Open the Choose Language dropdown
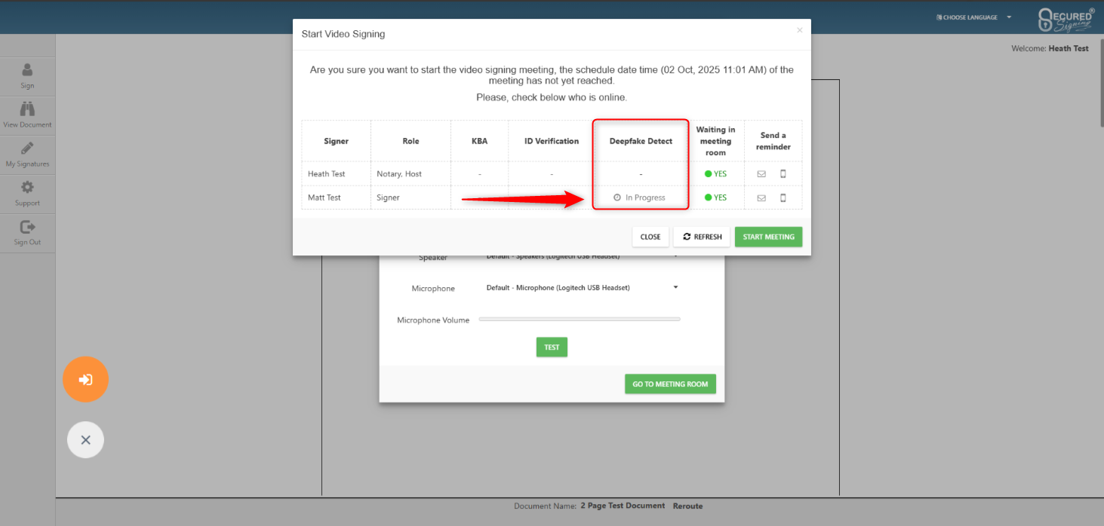 pos(973,17)
